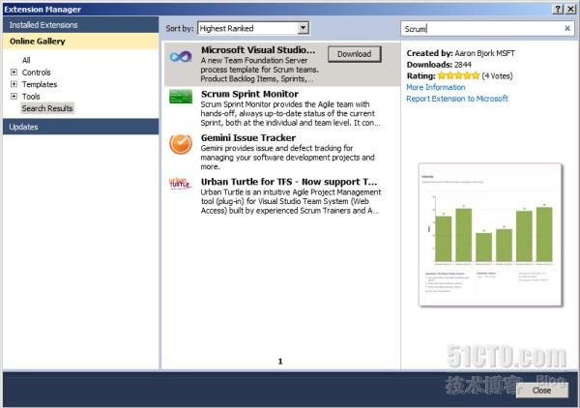Select the Controls category label

point(37,73)
